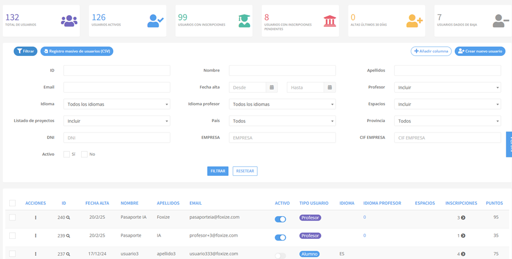Open the Provincia dropdown
Image resolution: width=512 pixels, height=259 pixels.
coord(447,121)
